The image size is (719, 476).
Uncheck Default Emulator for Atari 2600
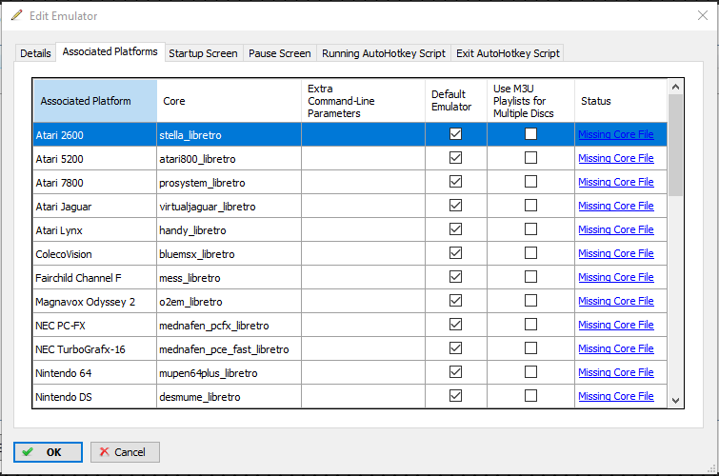(x=455, y=134)
